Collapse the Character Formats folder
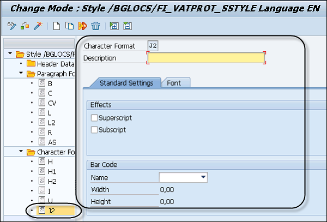This screenshot has width=327, height=222. [x=21, y=152]
